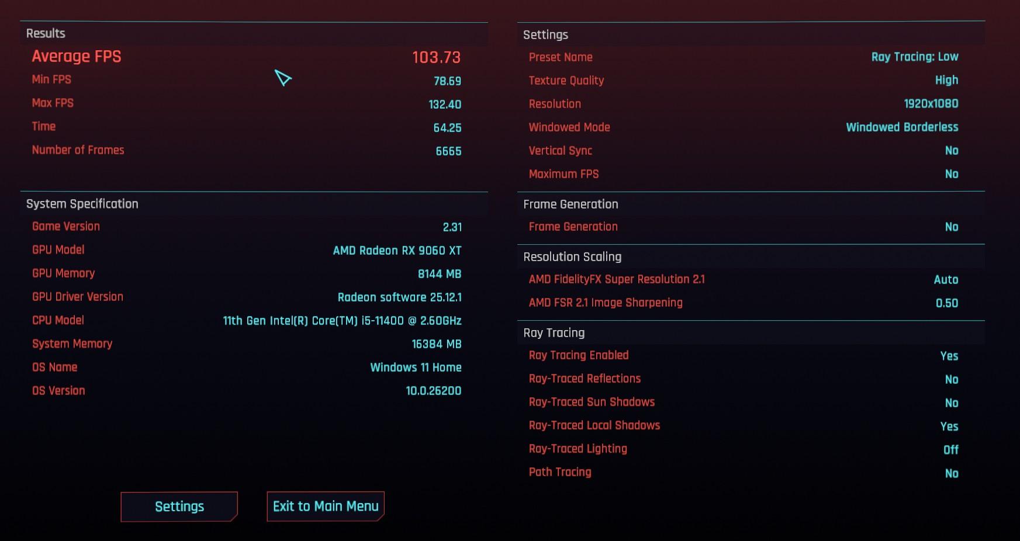Click Exit to Main Menu button
The image size is (1020, 541).
click(326, 507)
